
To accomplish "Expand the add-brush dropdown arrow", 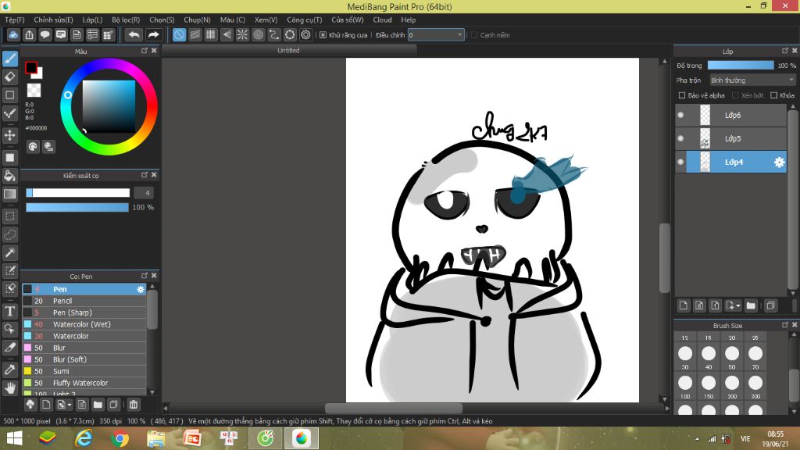I will click(70, 405).
